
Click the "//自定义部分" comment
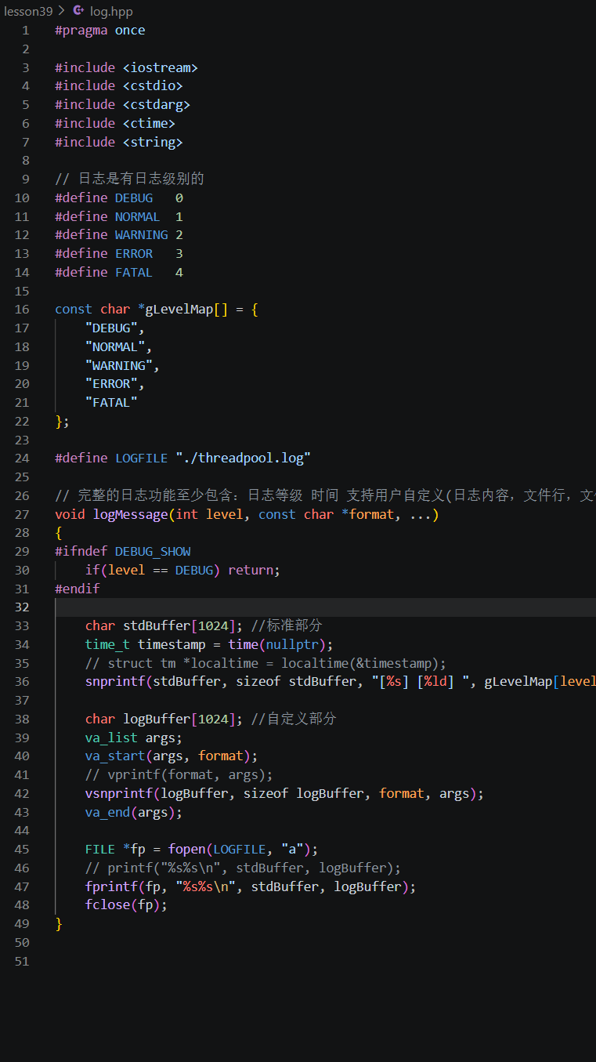(x=294, y=719)
